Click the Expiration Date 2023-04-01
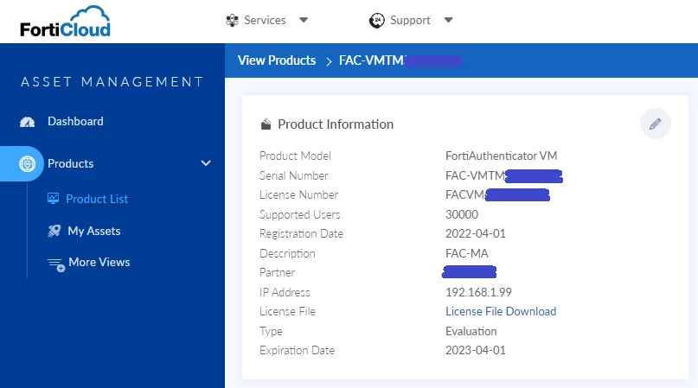The height and width of the screenshot is (388, 698). pos(476,350)
